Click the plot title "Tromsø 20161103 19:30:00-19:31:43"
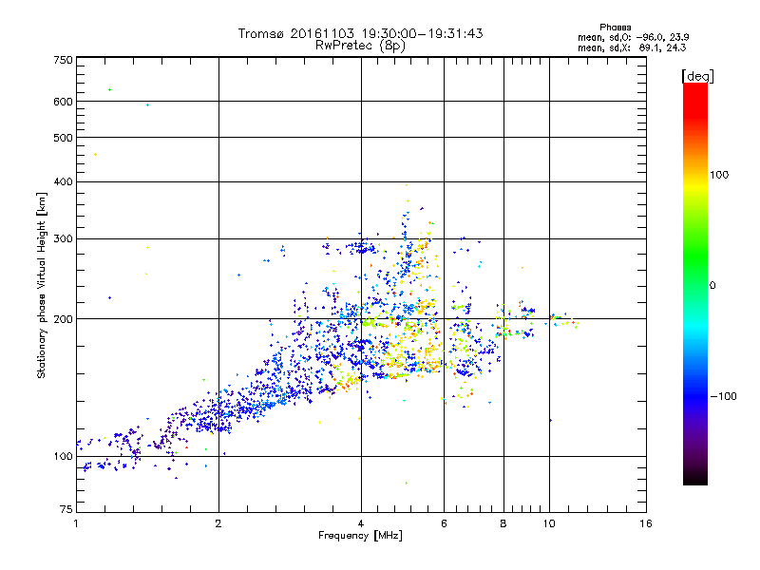Screen dimensions: 760x570 click(360, 33)
